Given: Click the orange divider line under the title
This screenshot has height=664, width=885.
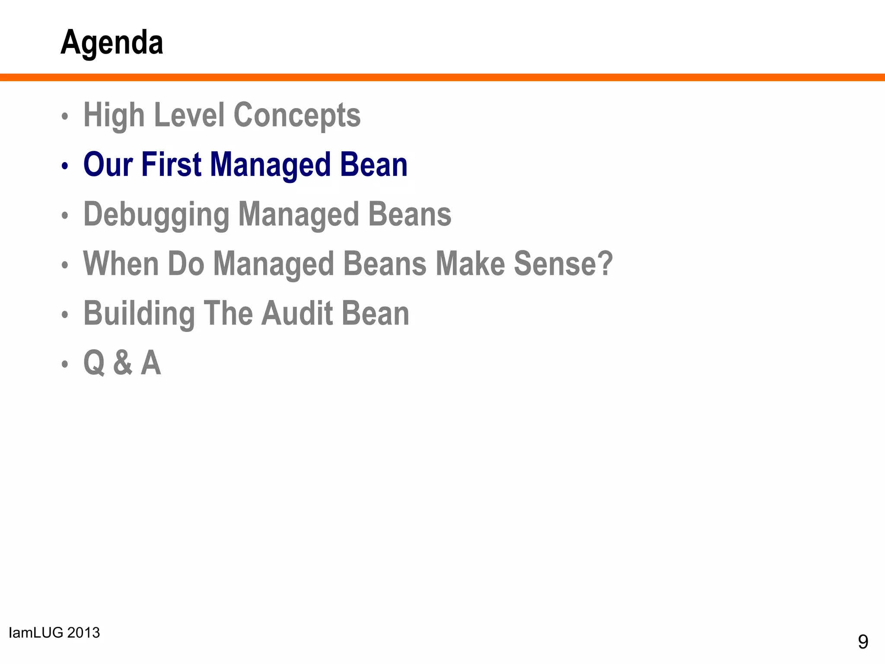Looking at the screenshot, I should (x=442, y=77).
